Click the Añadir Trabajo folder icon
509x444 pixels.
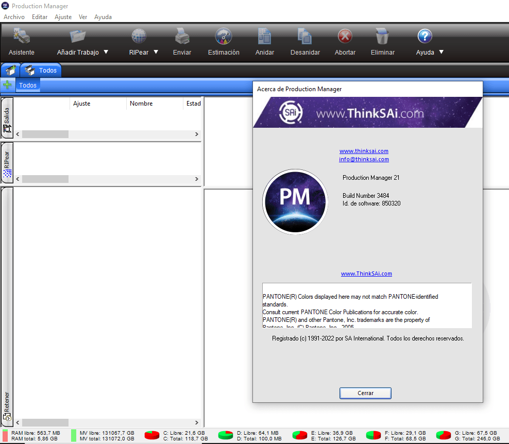tap(78, 36)
